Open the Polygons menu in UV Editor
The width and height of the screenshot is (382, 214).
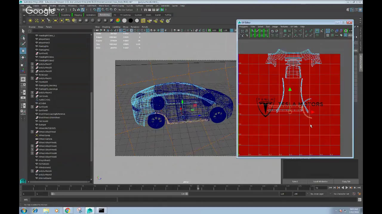pyautogui.click(x=244, y=27)
